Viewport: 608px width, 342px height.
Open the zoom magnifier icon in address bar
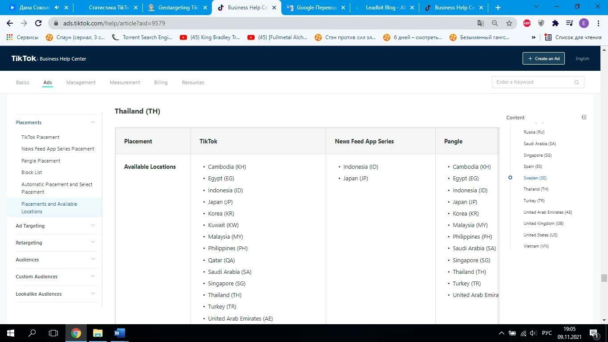495,23
